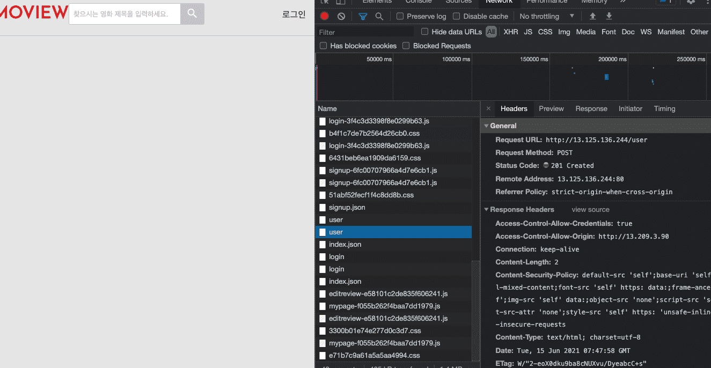The height and width of the screenshot is (368, 711).
Task: Filter requests by Media
Action: pyautogui.click(x=586, y=32)
